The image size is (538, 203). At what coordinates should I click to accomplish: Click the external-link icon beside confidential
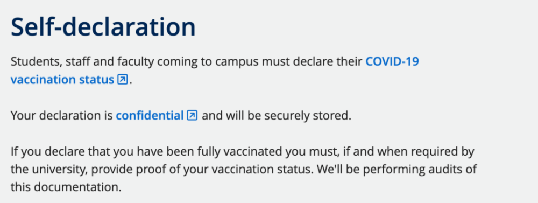[192, 115]
